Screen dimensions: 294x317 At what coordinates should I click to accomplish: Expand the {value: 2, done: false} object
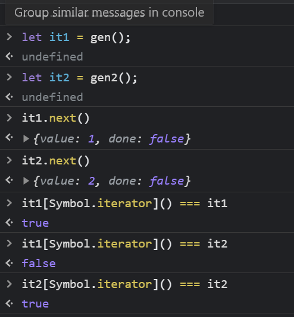click(x=26, y=181)
